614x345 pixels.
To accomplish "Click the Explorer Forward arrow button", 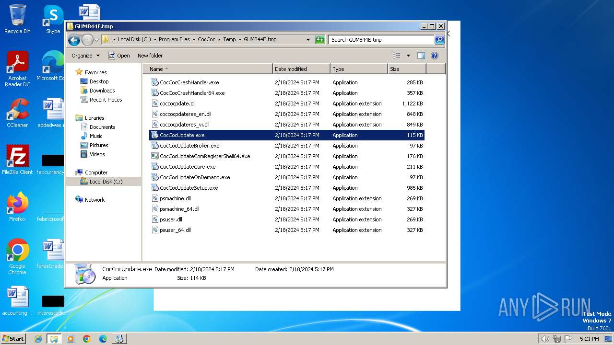I will click(87, 40).
